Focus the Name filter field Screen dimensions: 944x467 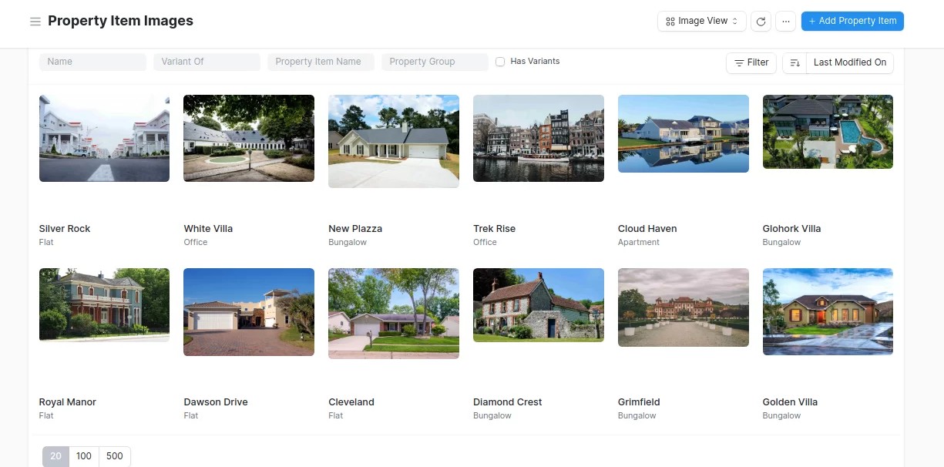[x=92, y=62]
